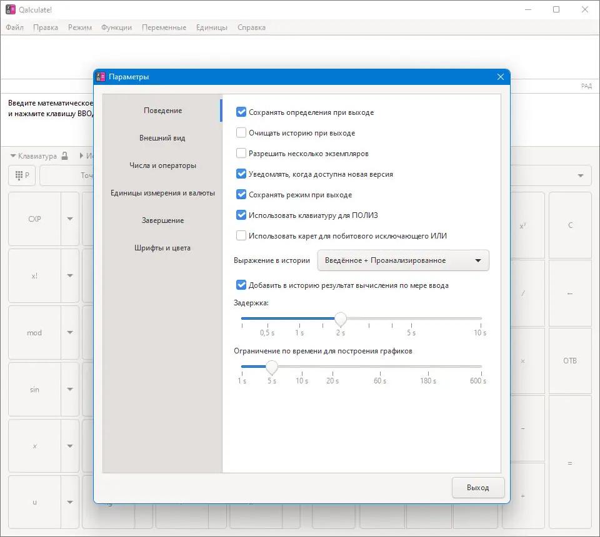Click the keypad lock icon

click(x=64, y=155)
